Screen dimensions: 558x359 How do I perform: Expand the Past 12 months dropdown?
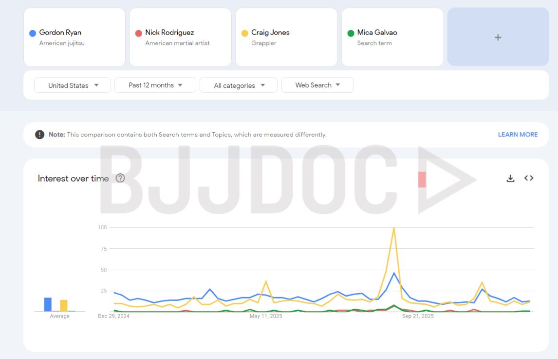[155, 85]
